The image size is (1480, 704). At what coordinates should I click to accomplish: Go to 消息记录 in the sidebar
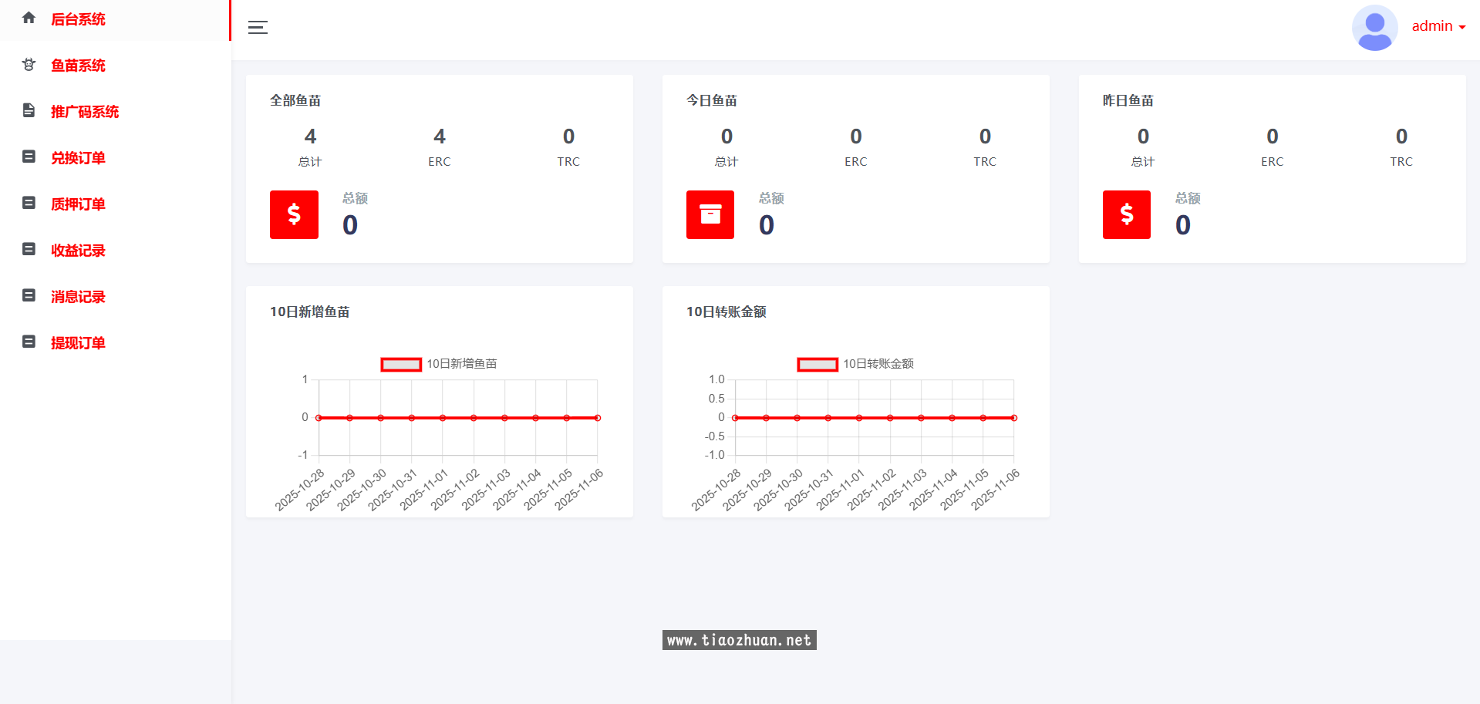coord(78,297)
